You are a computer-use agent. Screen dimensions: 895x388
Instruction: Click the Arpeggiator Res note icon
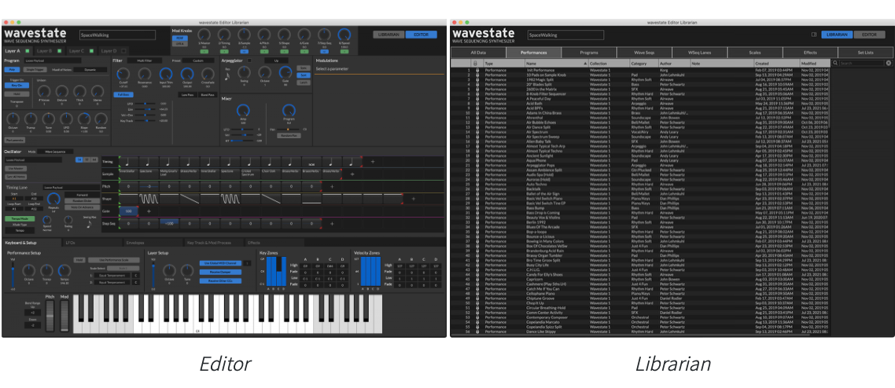click(x=227, y=75)
